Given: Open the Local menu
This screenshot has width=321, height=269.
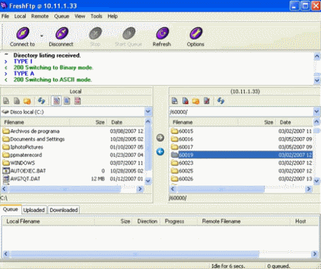Looking at the screenshot, I should click(20, 16).
